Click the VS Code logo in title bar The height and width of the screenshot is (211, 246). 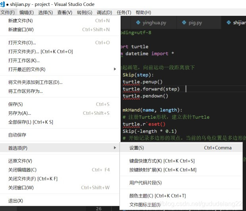point(2,4)
